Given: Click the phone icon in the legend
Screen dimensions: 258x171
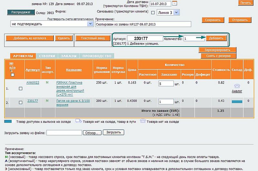Looking at the screenshot, I should click(x=144, y=122).
